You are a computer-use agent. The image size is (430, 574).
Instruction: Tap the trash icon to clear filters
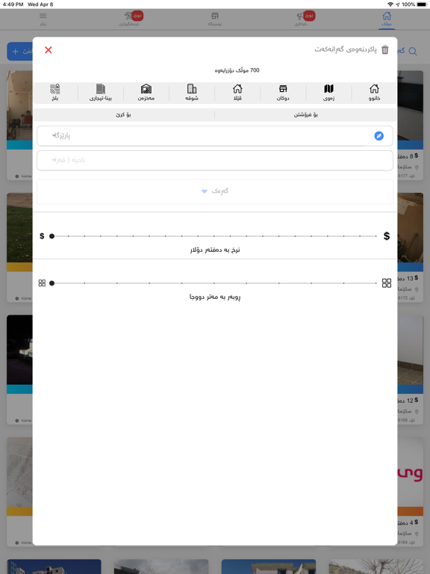tap(385, 50)
